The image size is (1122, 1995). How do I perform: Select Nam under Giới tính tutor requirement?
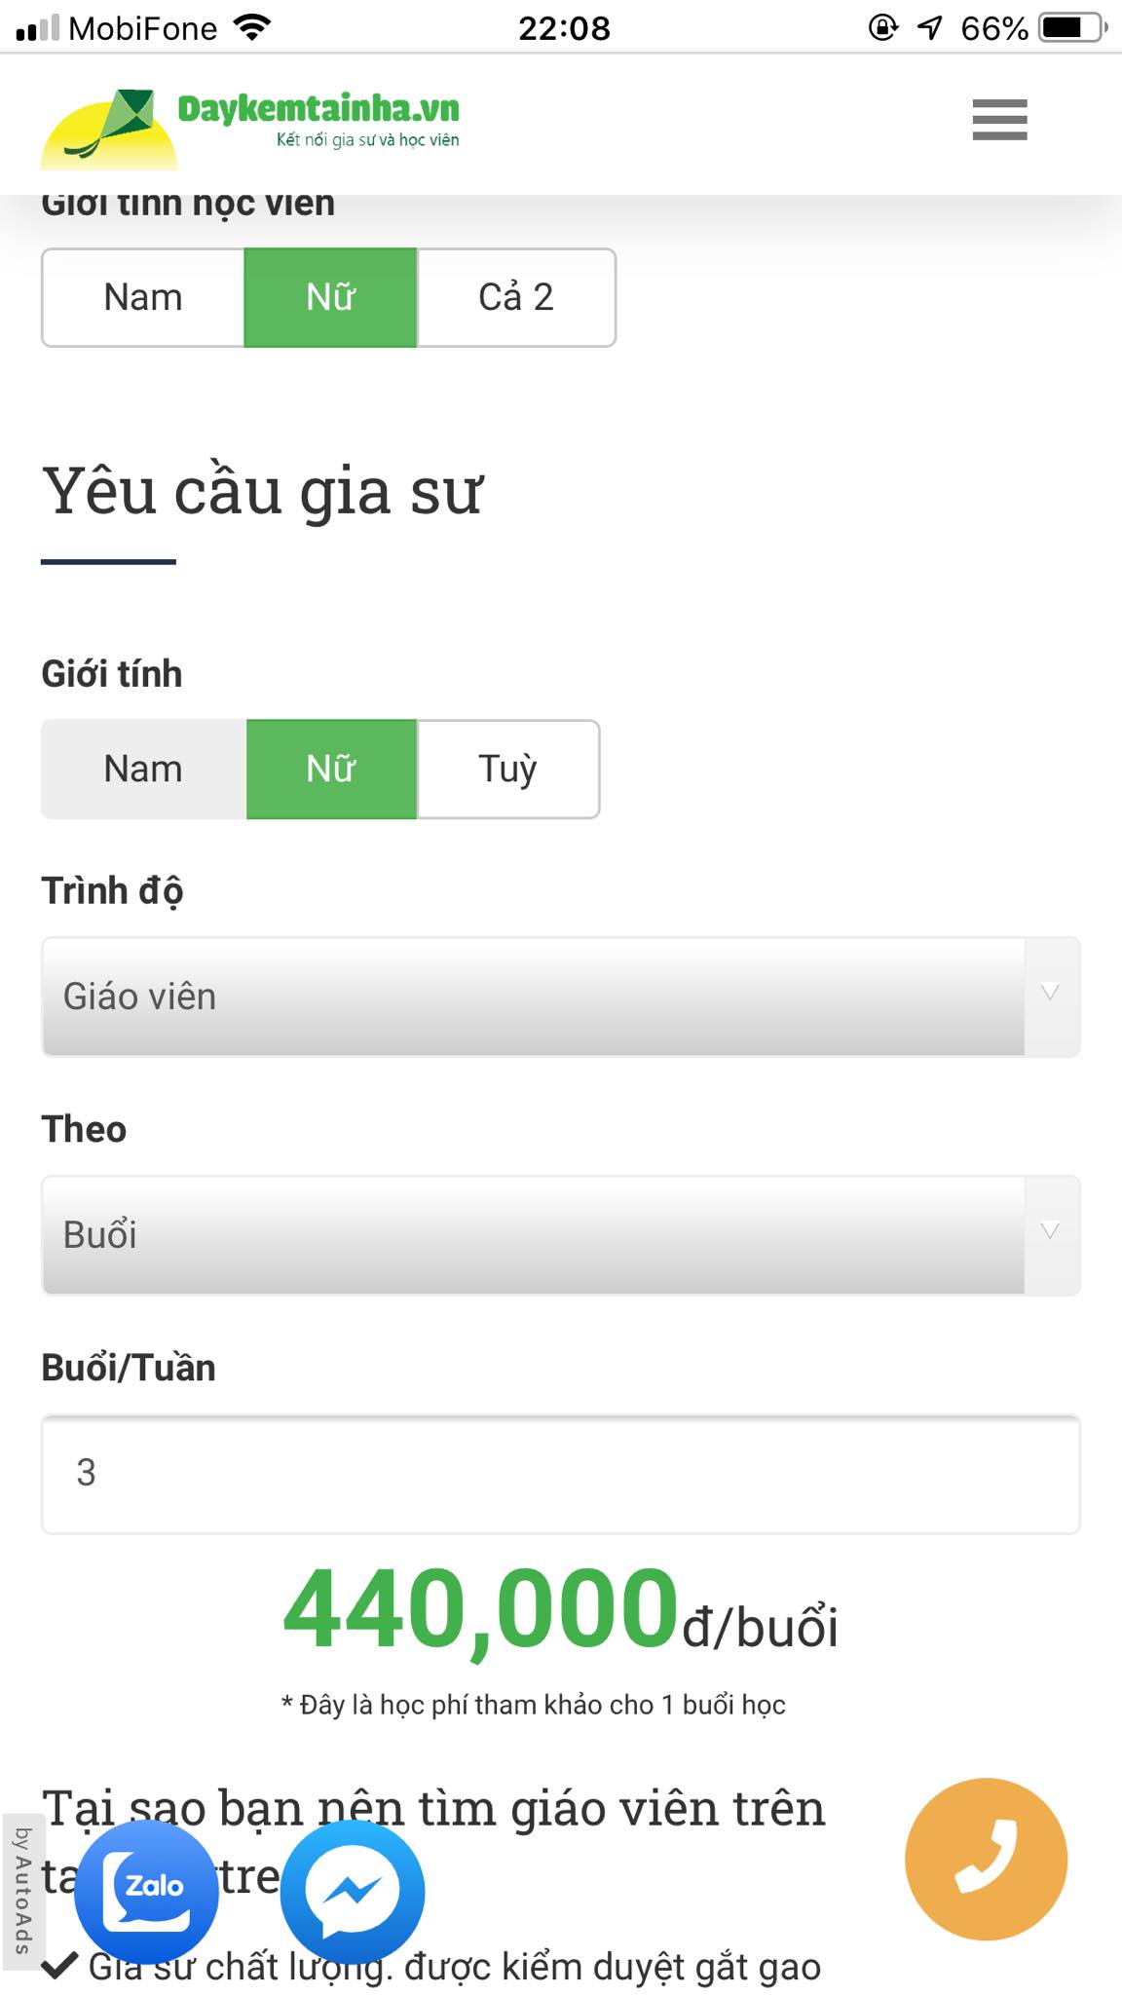(x=144, y=769)
